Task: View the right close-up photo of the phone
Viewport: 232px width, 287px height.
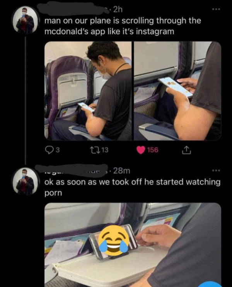Action: pos(177,91)
